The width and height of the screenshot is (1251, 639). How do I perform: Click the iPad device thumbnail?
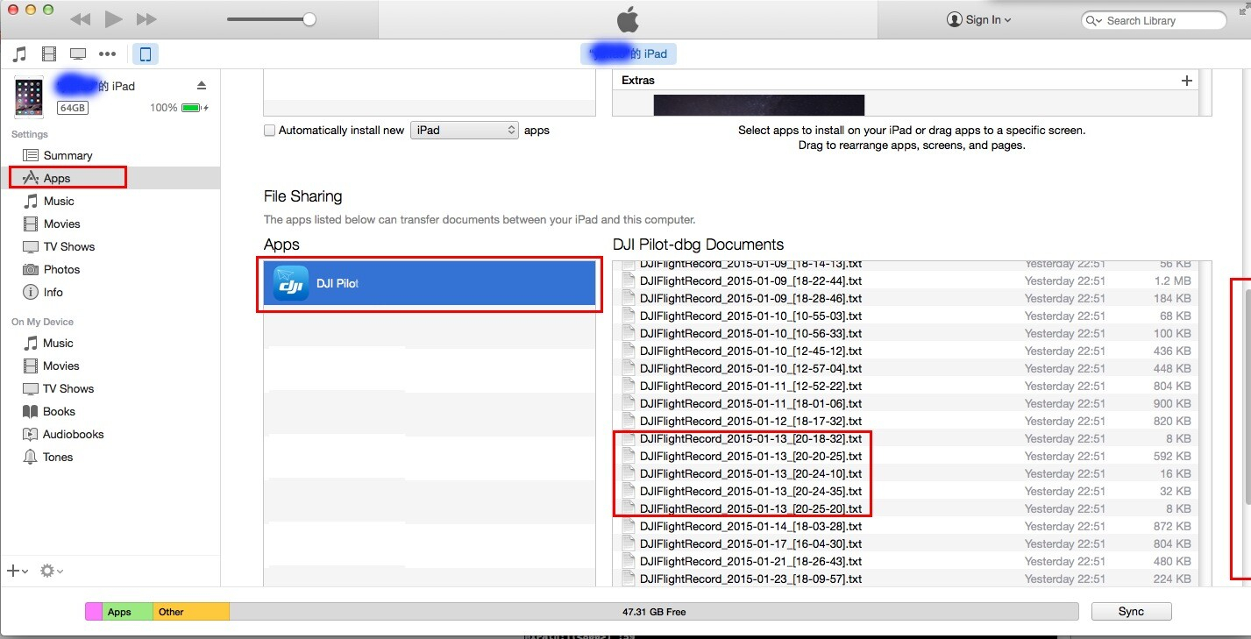29,97
